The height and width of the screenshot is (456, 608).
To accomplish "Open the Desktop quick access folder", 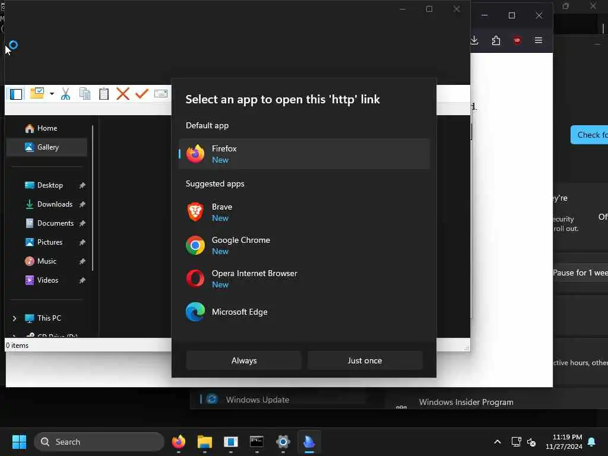I will point(46,185).
